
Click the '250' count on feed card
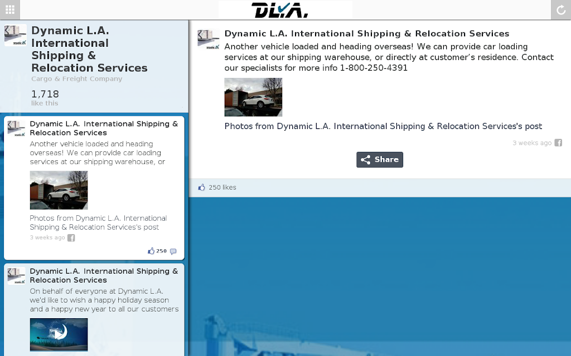click(x=161, y=251)
